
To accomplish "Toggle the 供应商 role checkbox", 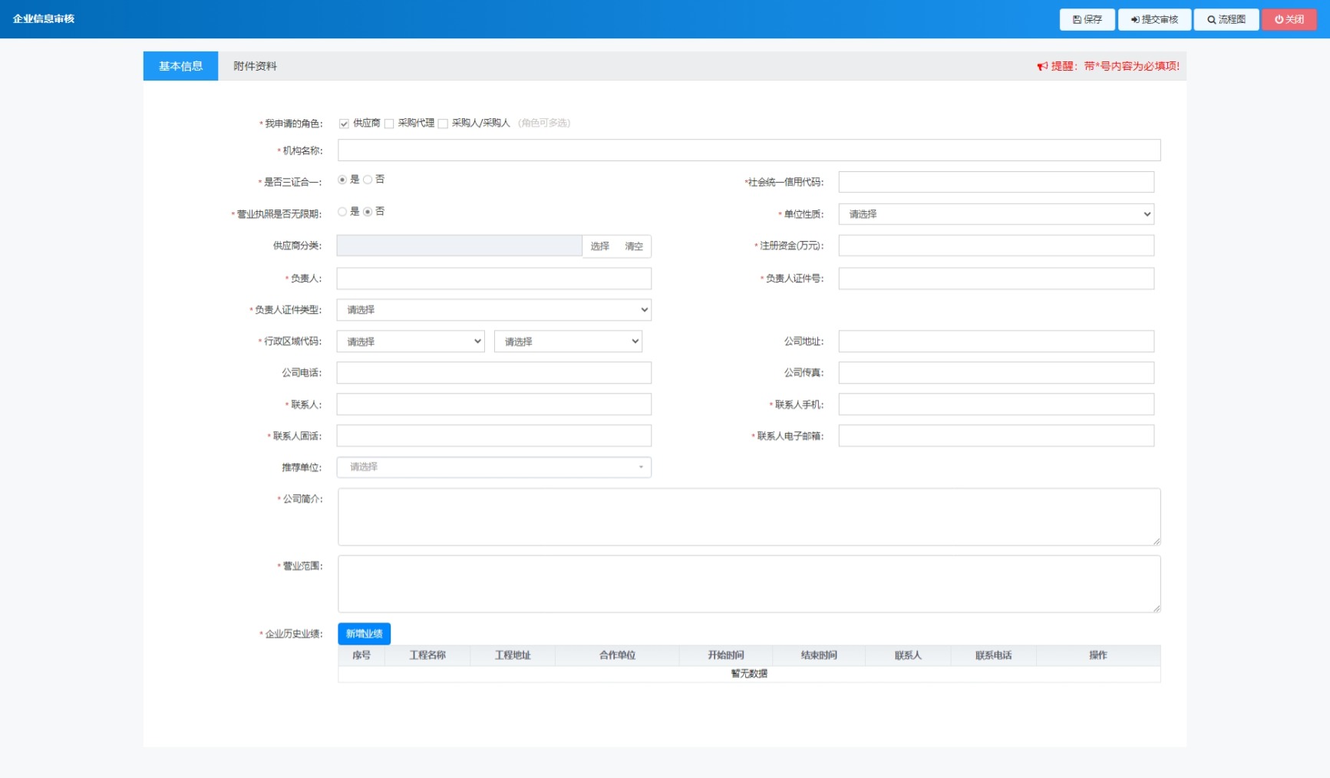I will point(344,124).
